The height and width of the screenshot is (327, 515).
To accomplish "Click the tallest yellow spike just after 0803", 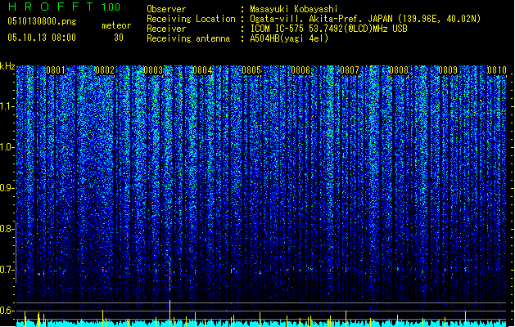I will pyautogui.click(x=169, y=313).
